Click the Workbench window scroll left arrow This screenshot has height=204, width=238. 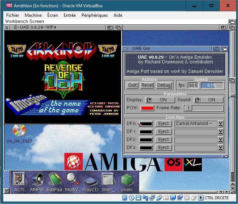221,192
